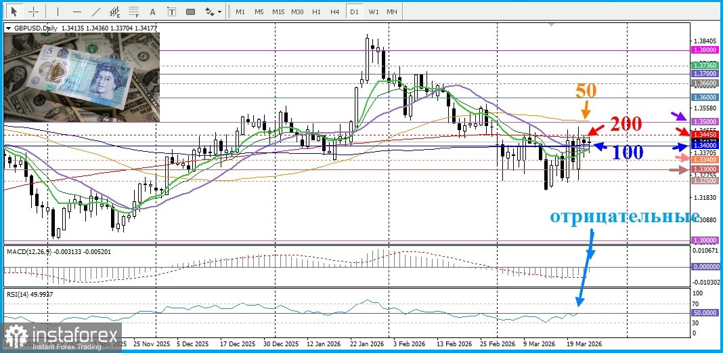Select the MN monthly timeframe
The image size is (723, 353).
click(392, 12)
